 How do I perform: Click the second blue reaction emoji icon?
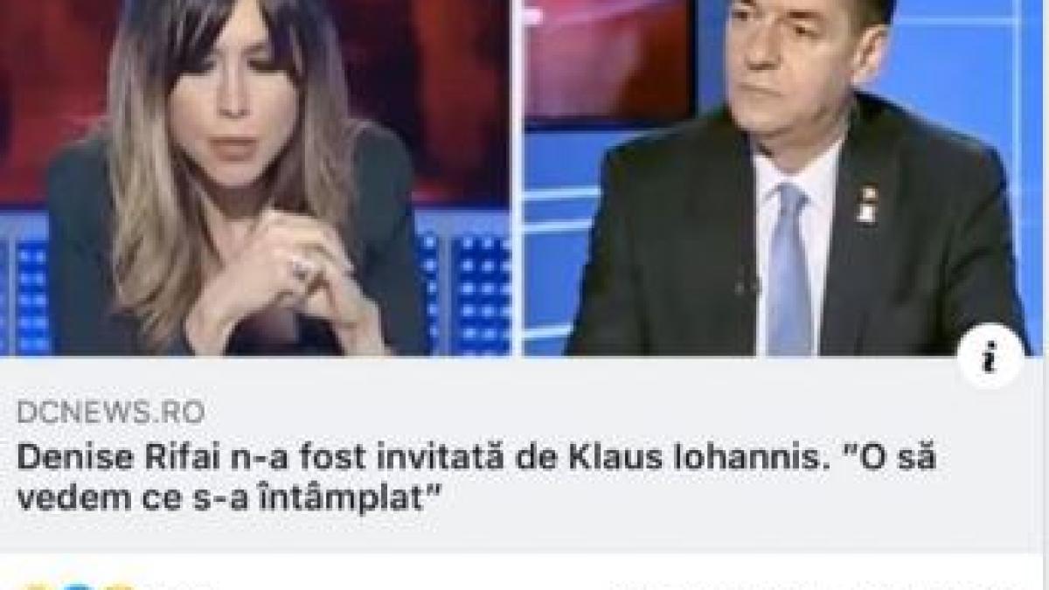(x=78, y=587)
